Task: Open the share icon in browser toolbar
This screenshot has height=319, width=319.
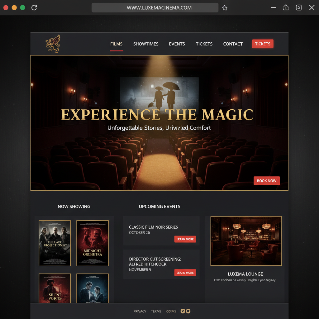Action: pos(286,8)
